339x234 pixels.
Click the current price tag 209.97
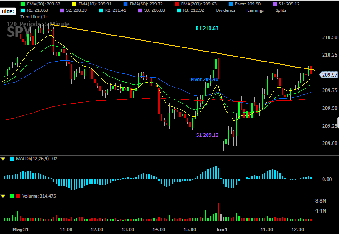(329, 75)
